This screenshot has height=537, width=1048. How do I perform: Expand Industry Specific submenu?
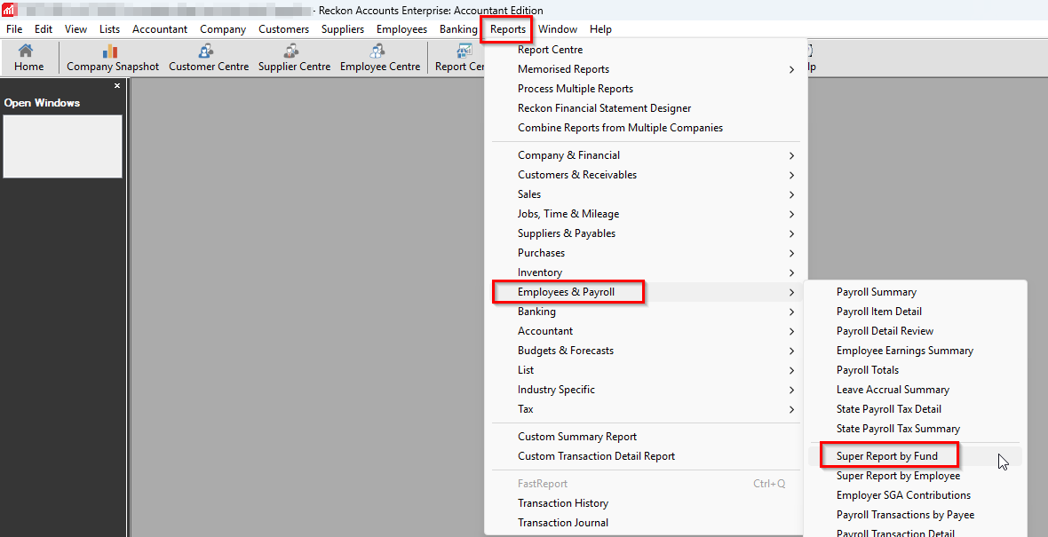[x=646, y=390]
